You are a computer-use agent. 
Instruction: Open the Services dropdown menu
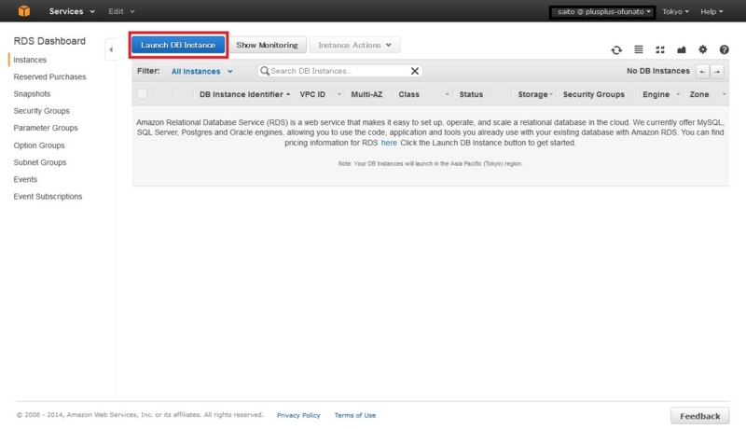(x=72, y=11)
